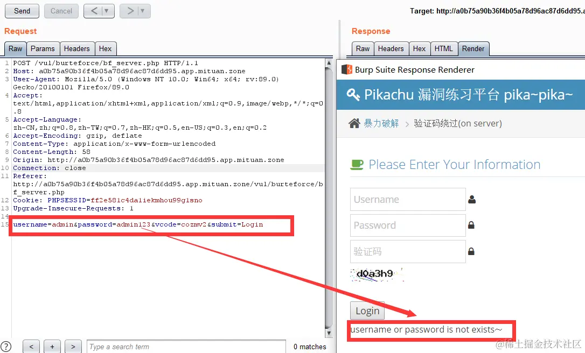The width and height of the screenshot is (585, 353).
Task: Refresh the d0a3h9 captcha image
Action: tap(377, 274)
